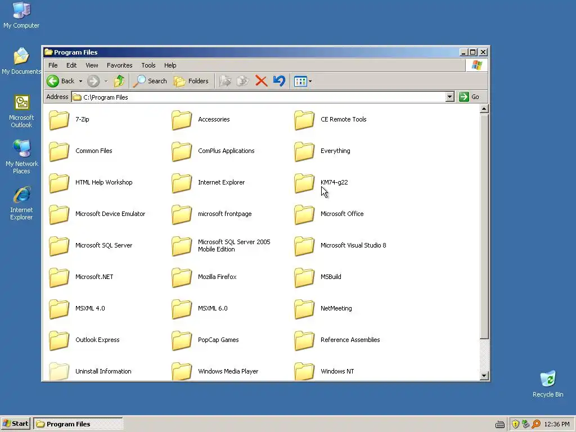Click the vertical scrollbar thumb
Viewport: 576px width, 432px height.
click(484, 226)
